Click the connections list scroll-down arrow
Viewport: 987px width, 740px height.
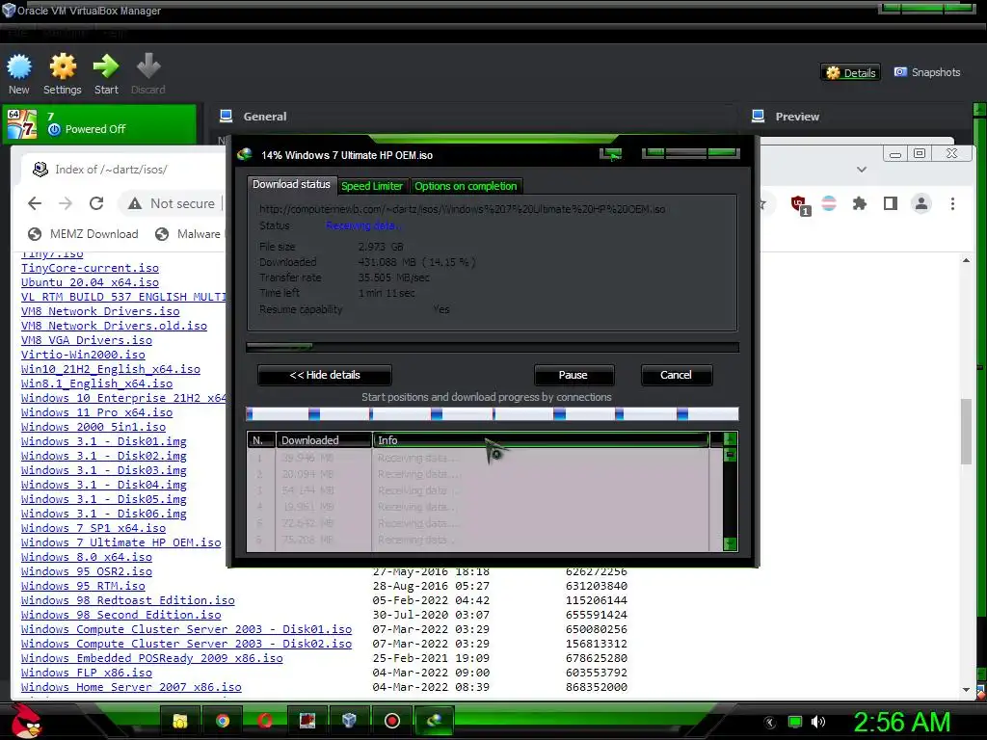[731, 543]
